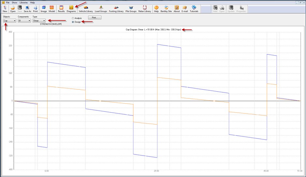Open the Vehicle Library
This screenshot has height=177, width=306.
pos(86,9)
